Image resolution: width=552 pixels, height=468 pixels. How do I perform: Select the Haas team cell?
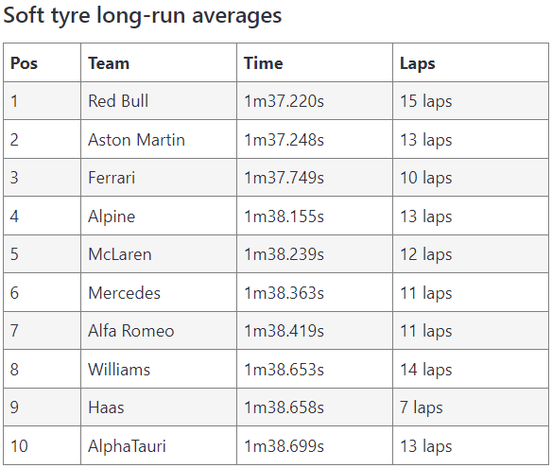[159, 407]
